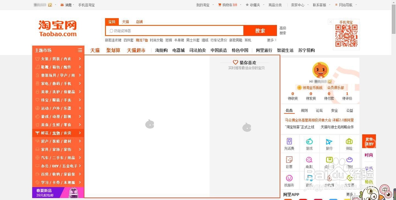Open the 卖家中心 dropdown menu
396x200 pixels.
[299, 5]
